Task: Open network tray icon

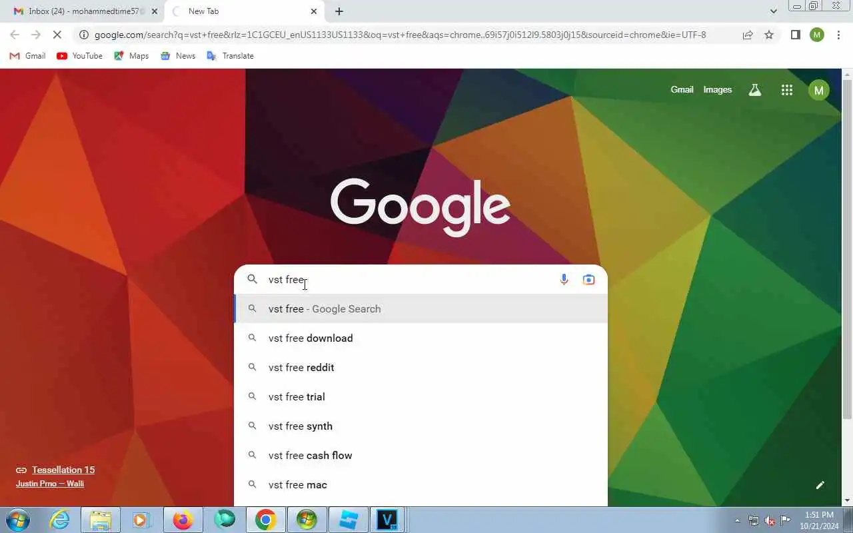Action: (754, 520)
